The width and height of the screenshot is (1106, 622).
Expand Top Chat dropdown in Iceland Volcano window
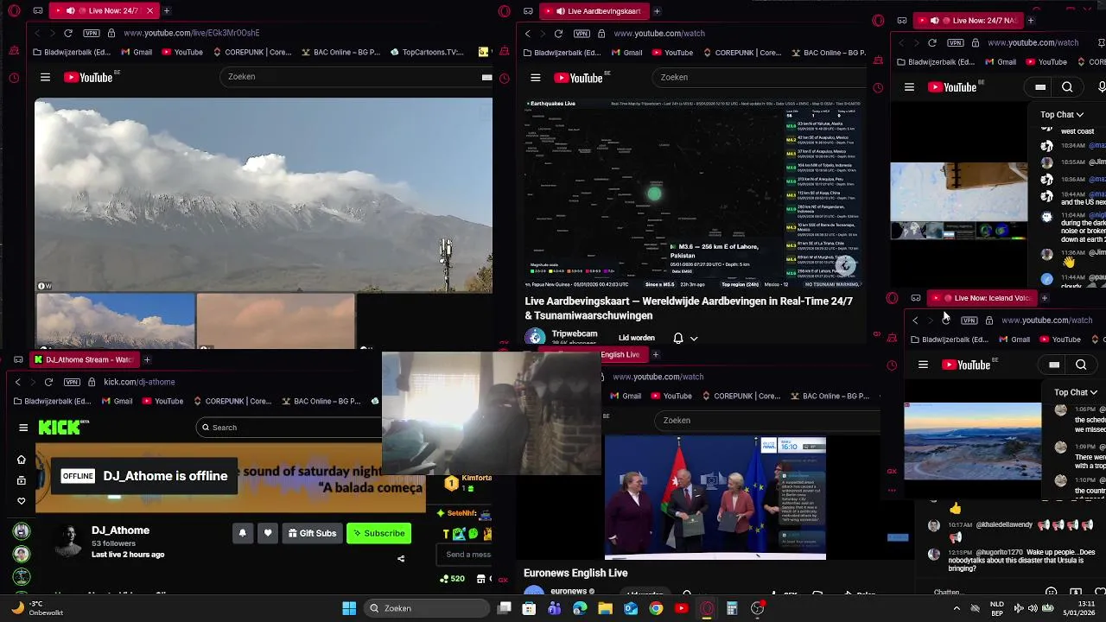(1076, 392)
